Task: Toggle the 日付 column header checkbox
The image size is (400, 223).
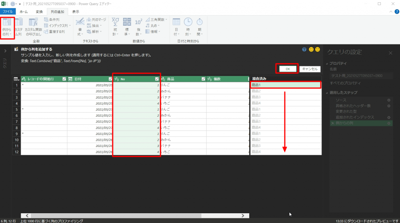Action: click(x=111, y=79)
